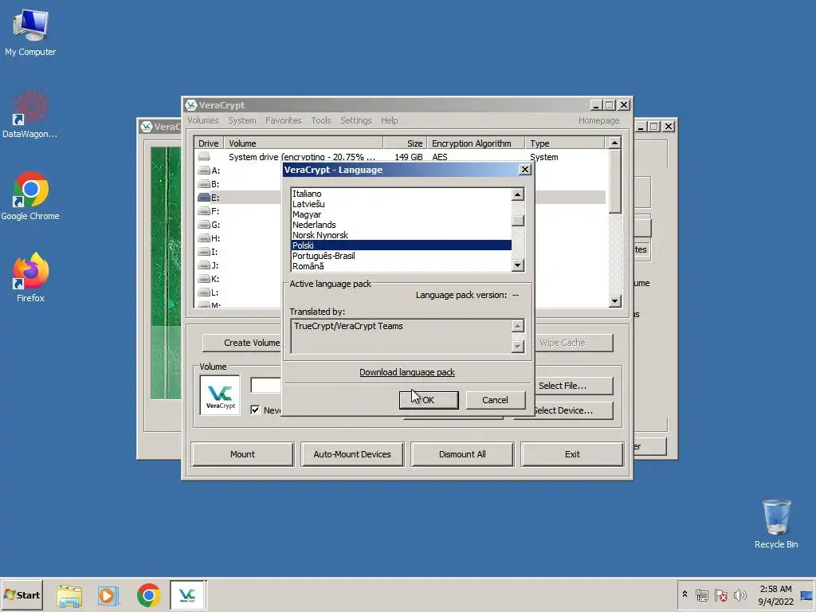The image size is (816, 612).
Task: Open network status tray icon
Action: click(x=702, y=594)
